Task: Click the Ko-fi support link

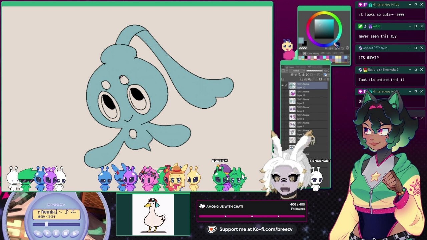Action: coord(256,229)
